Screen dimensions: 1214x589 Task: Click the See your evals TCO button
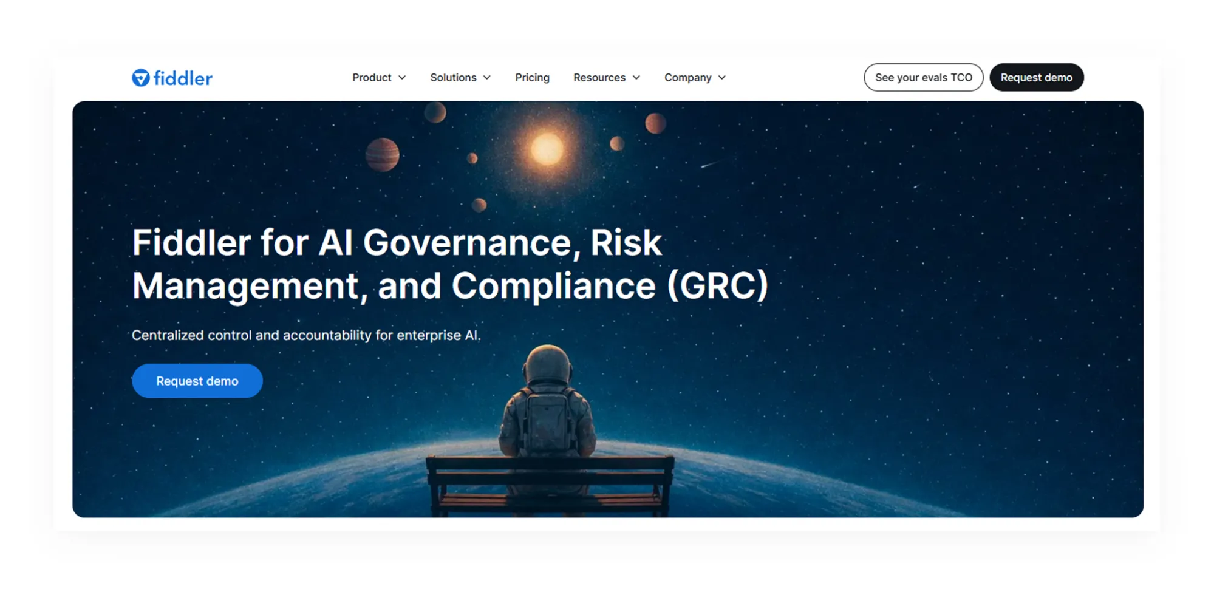point(923,78)
